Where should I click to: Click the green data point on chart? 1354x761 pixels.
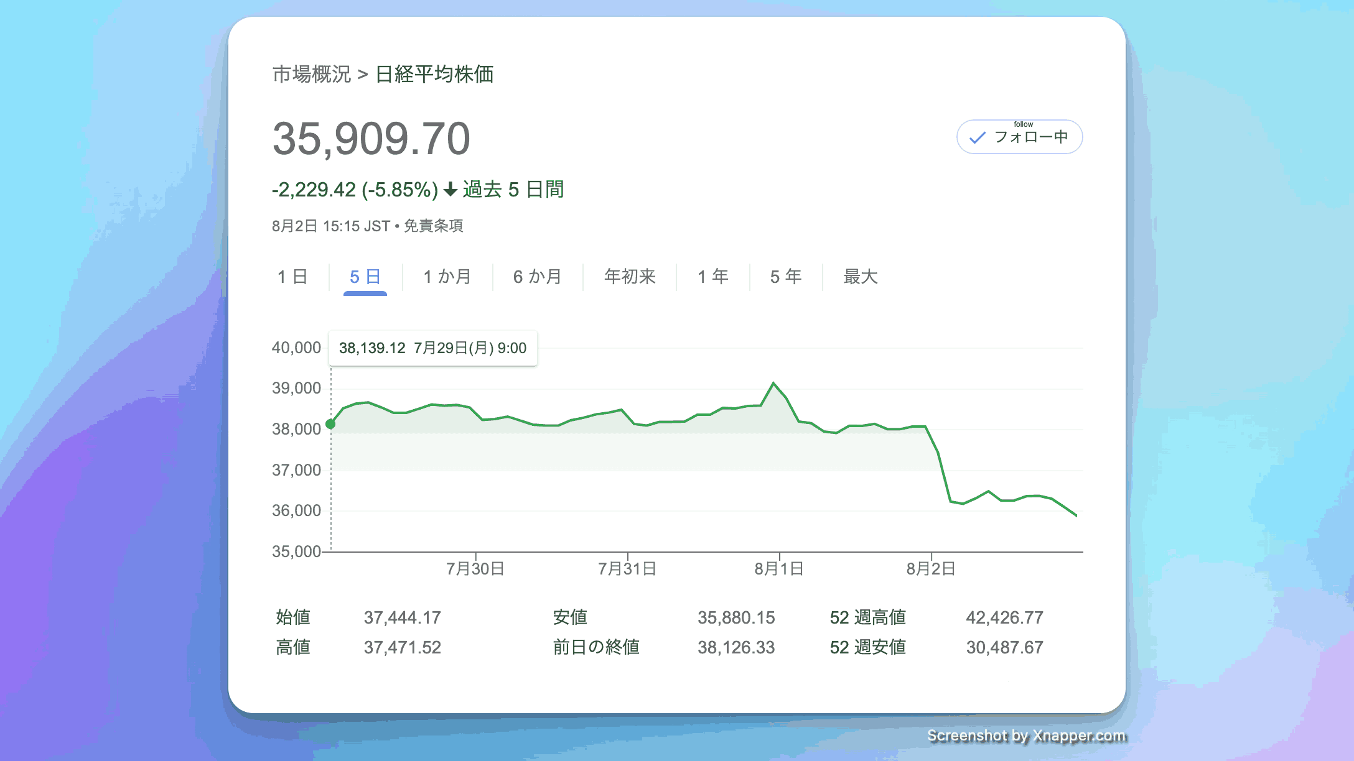(330, 424)
